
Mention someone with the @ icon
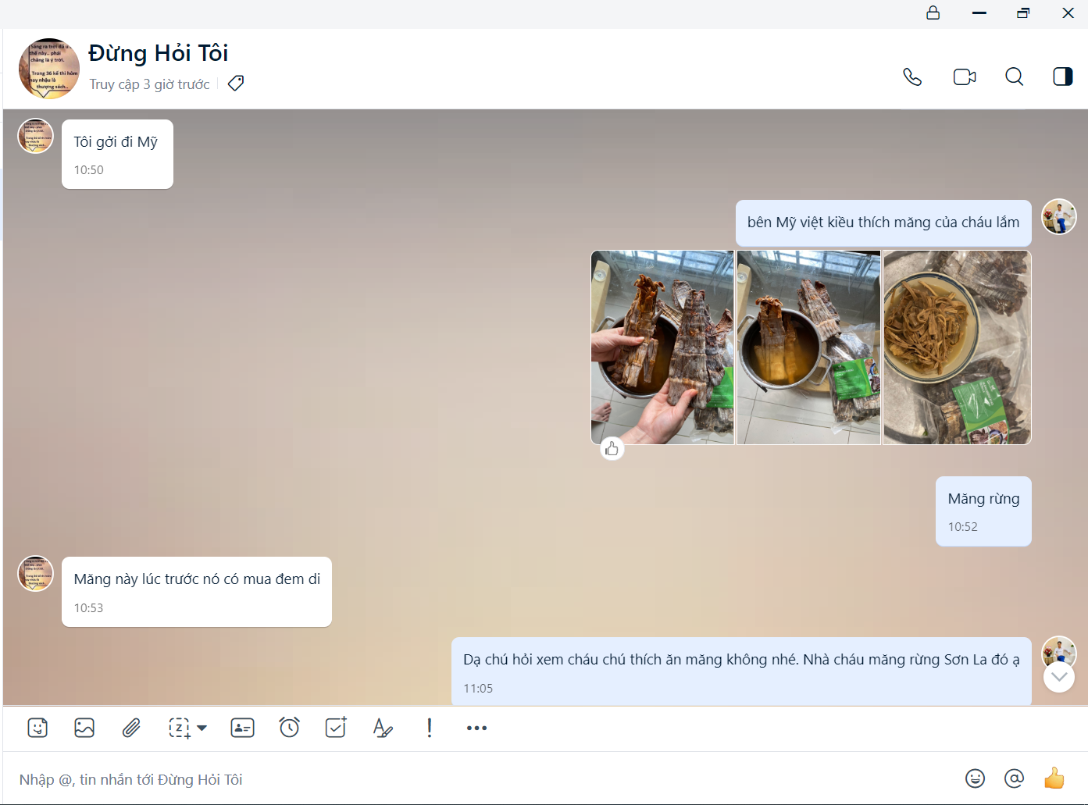click(x=1014, y=778)
